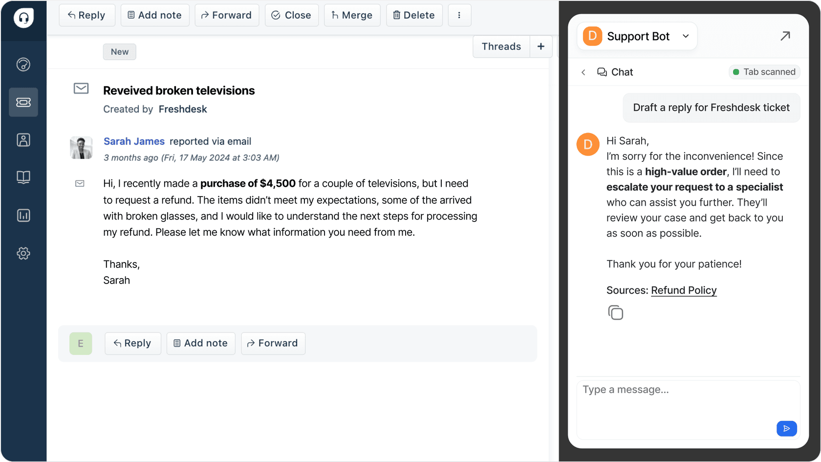This screenshot has height=462, width=821.
Task: Click the Freshdesk headset logo
Action: 23,18
